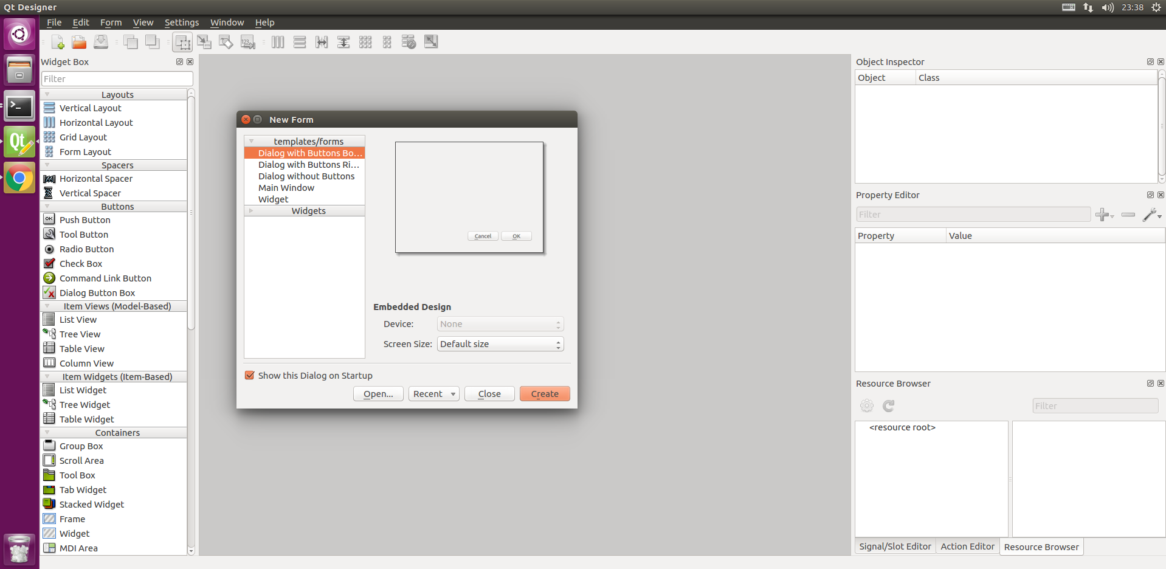Switch to the Action Editor tab

point(967,547)
